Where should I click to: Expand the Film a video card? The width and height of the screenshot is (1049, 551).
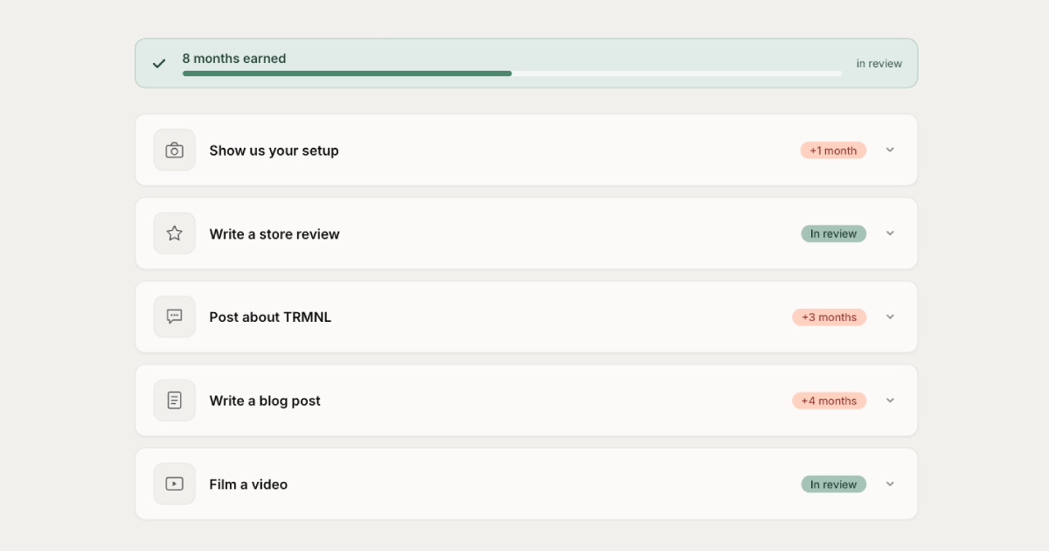(x=890, y=484)
